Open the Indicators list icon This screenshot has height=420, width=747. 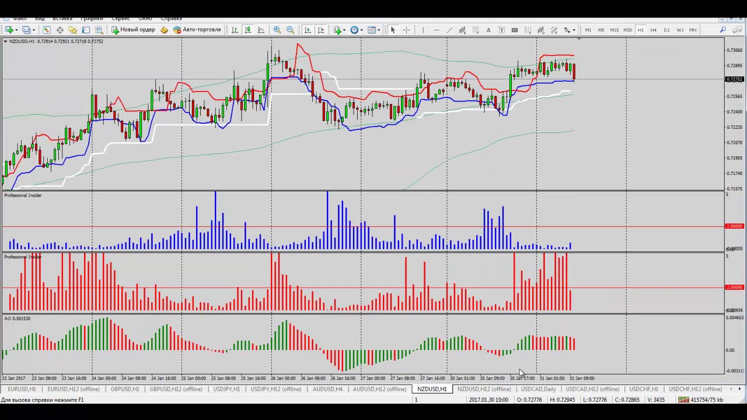coord(337,30)
